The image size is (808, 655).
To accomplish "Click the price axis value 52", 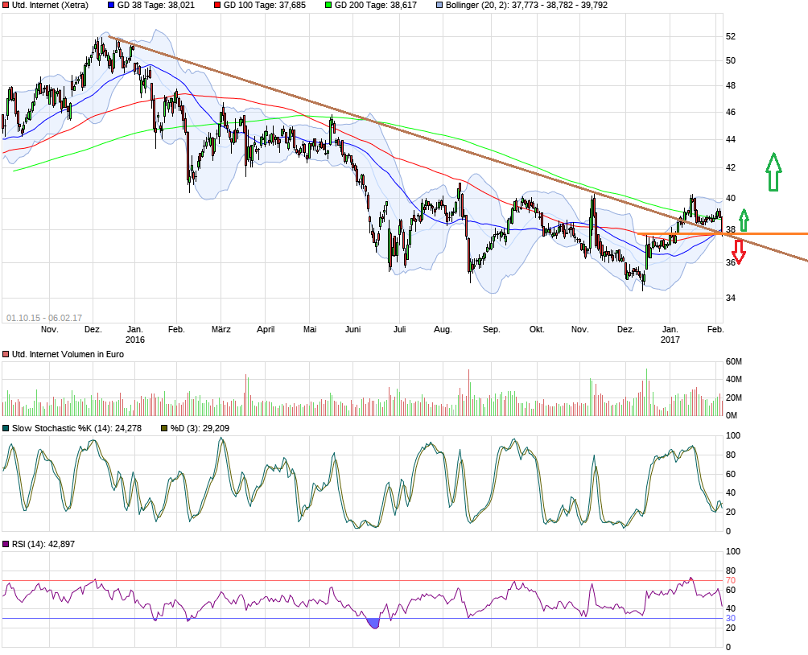I will click(730, 36).
